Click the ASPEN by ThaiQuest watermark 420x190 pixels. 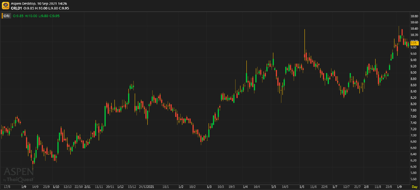pos(19,175)
